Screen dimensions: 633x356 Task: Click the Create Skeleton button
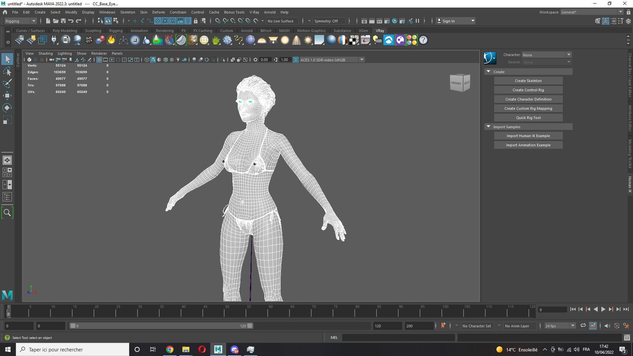coord(528,81)
